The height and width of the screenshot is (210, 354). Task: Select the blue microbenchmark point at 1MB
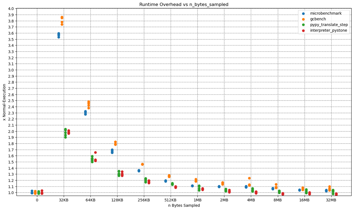(x=192, y=186)
